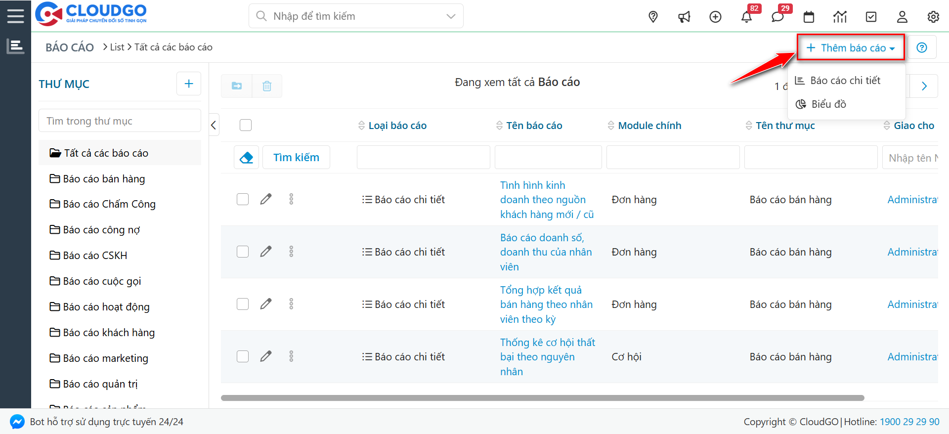The height and width of the screenshot is (434, 949).
Task: Check the box for Báo cáo doanh số row
Action: (243, 252)
